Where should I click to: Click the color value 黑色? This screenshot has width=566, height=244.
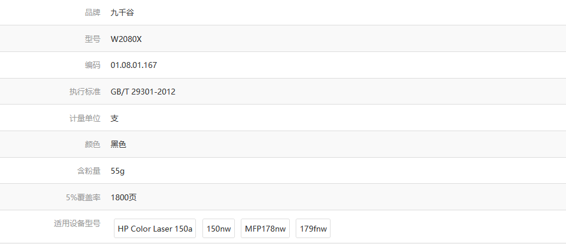click(118, 144)
